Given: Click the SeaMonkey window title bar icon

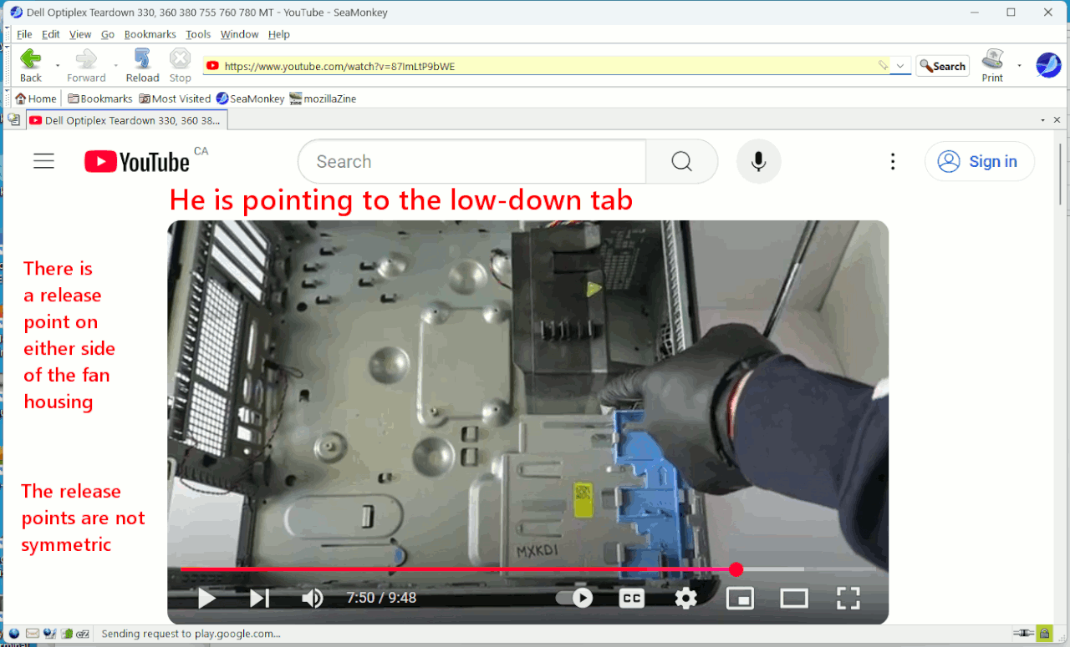Looking at the screenshot, I should [16, 13].
